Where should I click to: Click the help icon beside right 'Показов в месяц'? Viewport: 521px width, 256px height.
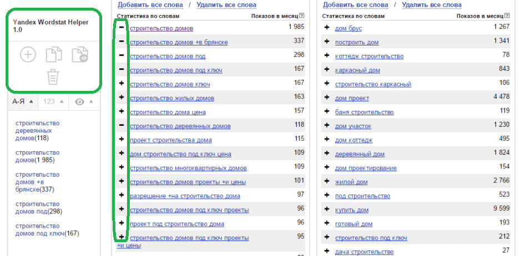507,16
